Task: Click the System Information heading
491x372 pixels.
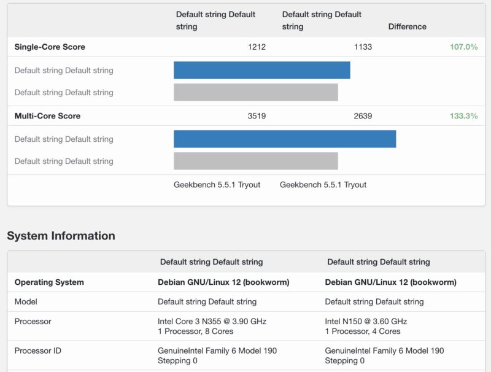Action: pyautogui.click(x=60, y=236)
